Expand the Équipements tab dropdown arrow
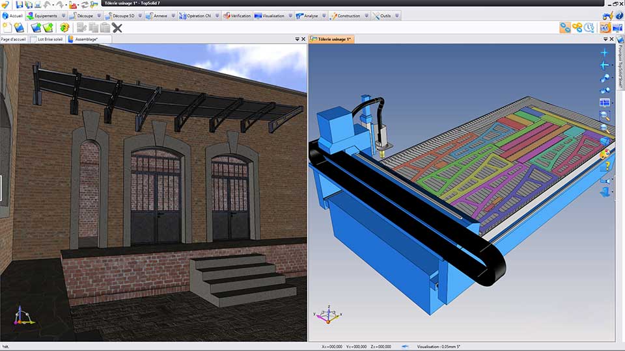 pos(62,16)
